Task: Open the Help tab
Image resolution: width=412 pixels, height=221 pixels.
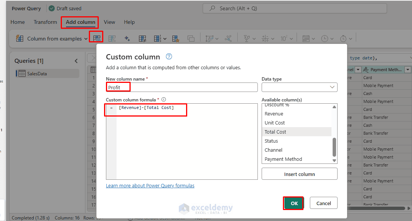Action: click(129, 22)
